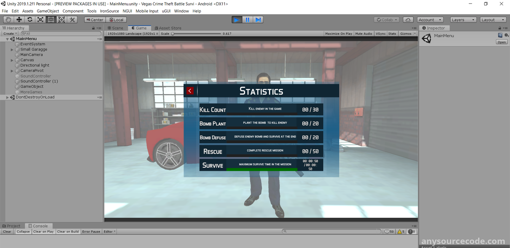Image resolution: width=510 pixels, height=248 pixels.
Task: Click the red back arrow in Statistics
Action: [190, 91]
